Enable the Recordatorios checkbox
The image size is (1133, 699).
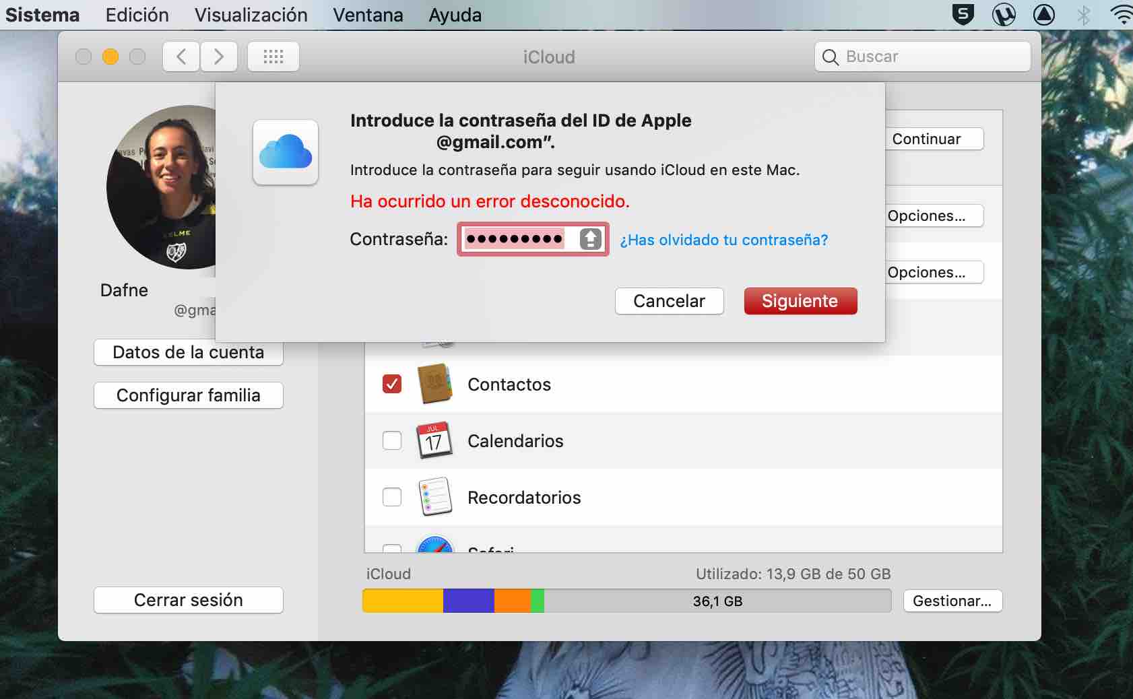pyautogui.click(x=392, y=497)
